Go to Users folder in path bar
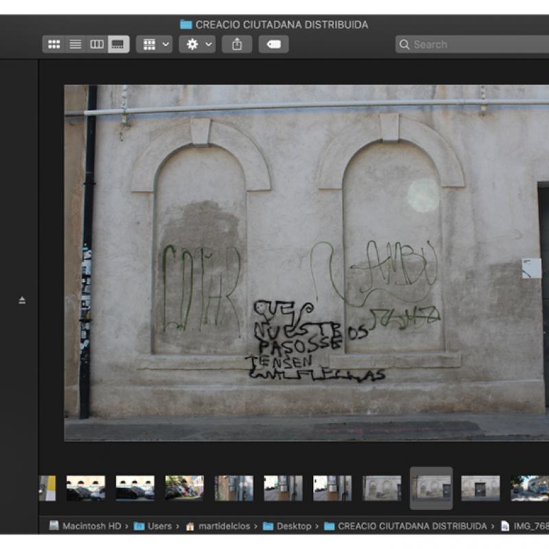549x549 pixels. pos(159,526)
